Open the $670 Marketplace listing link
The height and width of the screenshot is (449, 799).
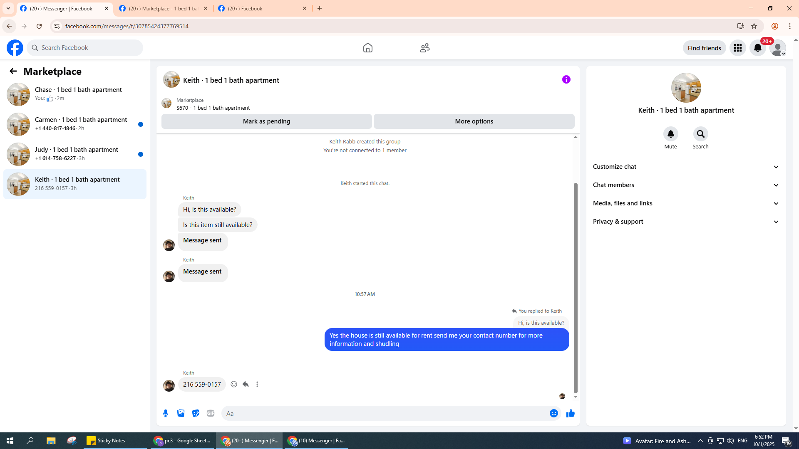(x=213, y=108)
